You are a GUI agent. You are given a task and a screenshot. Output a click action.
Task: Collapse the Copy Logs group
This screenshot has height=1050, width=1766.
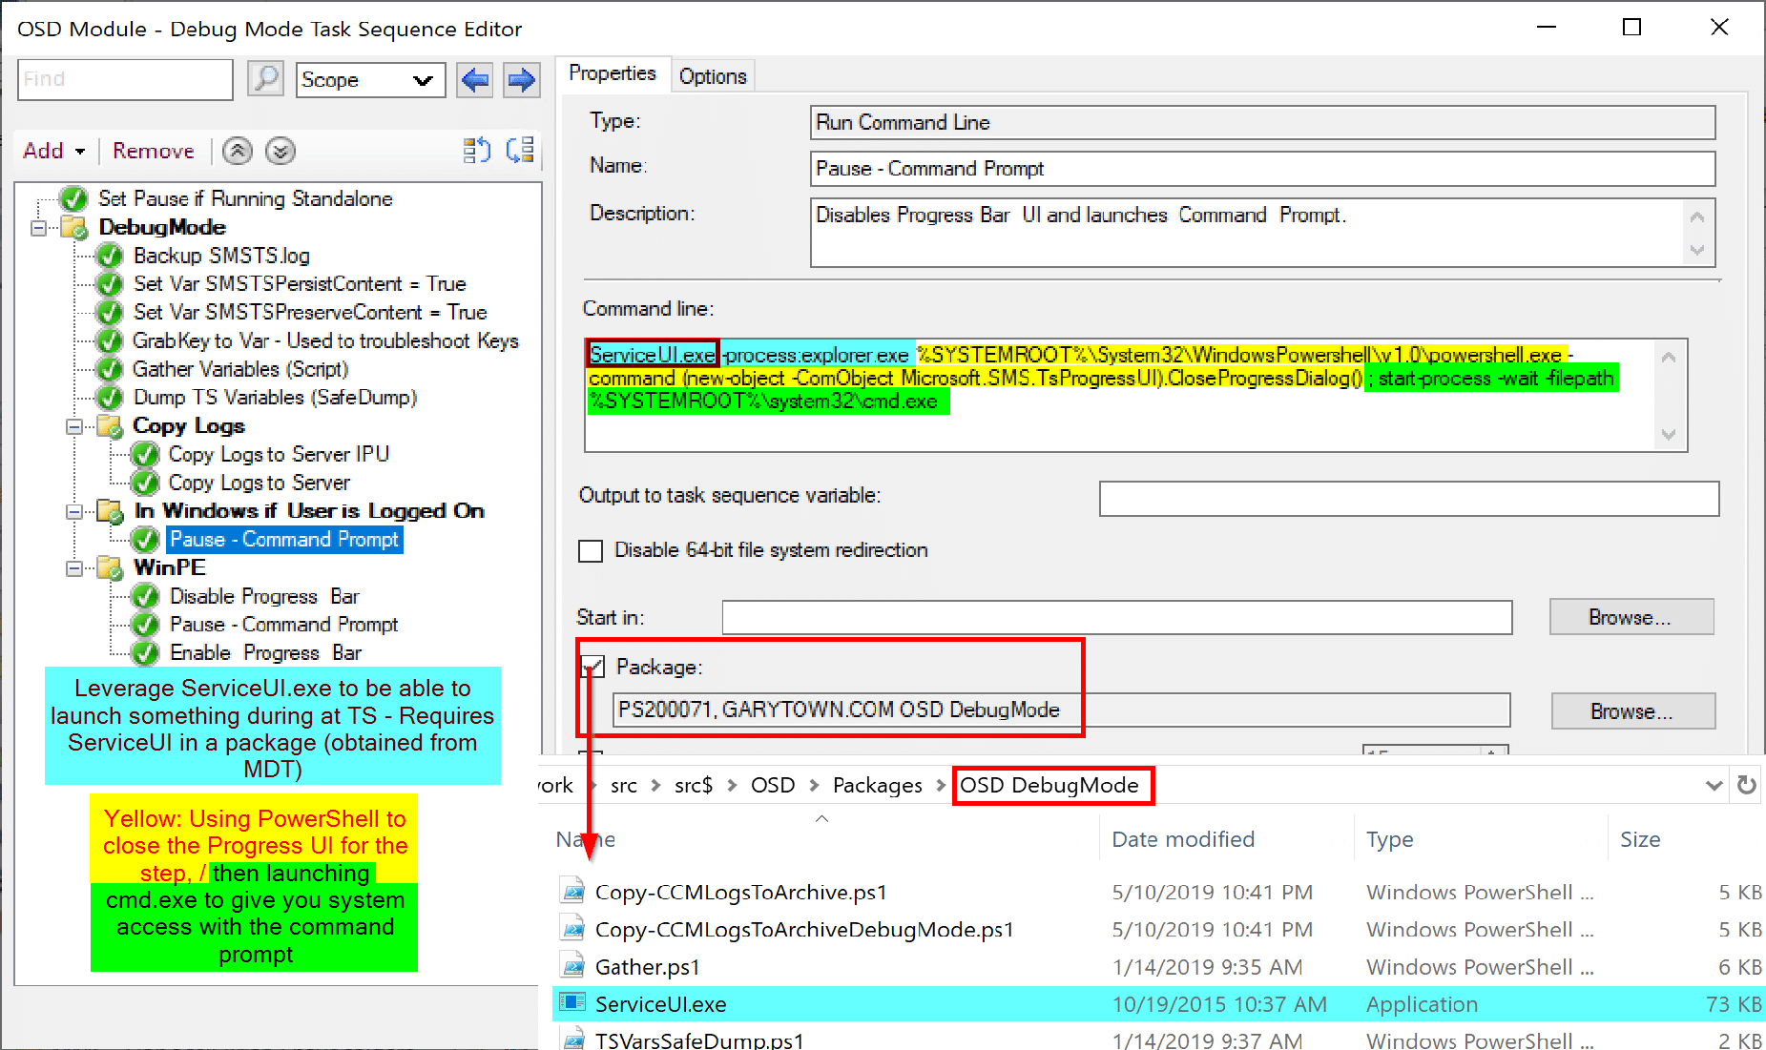coord(74,426)
